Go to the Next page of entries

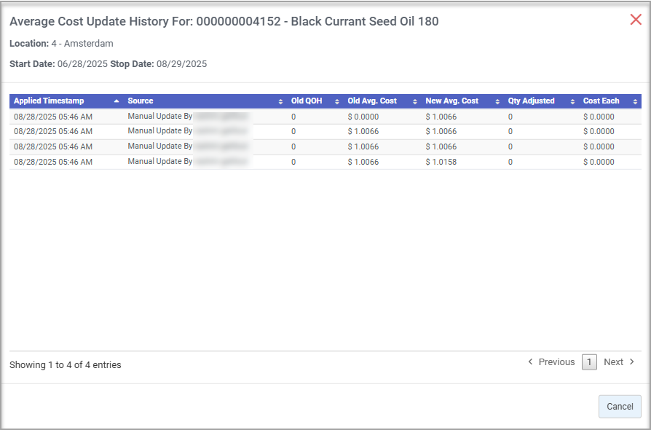click(619, 362)
